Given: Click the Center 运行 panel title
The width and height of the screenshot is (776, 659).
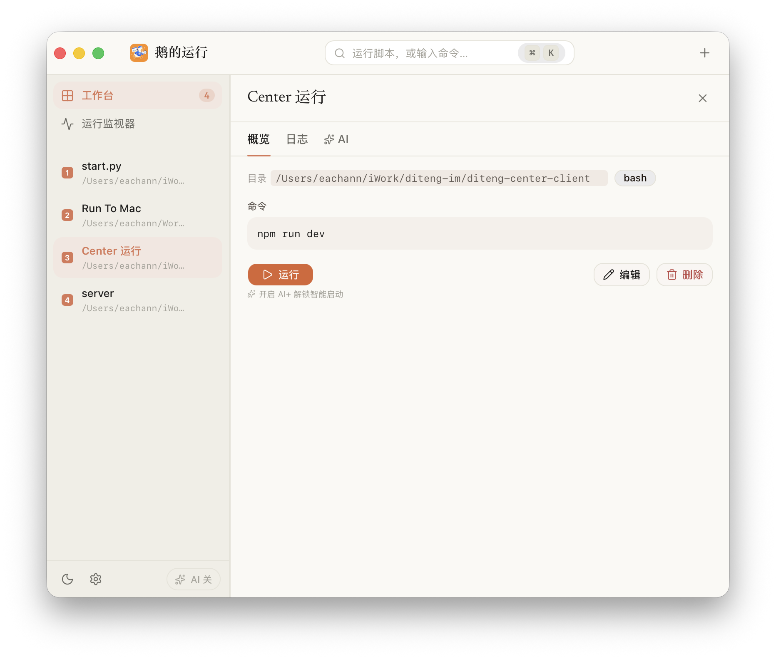Looking at the screenshot, I should click(x=286, y=97).
